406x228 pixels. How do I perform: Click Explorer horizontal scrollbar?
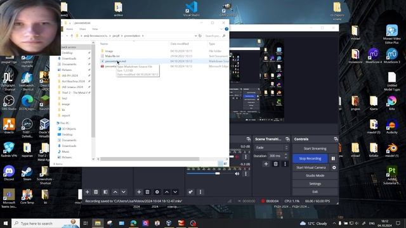coord(150,159)
